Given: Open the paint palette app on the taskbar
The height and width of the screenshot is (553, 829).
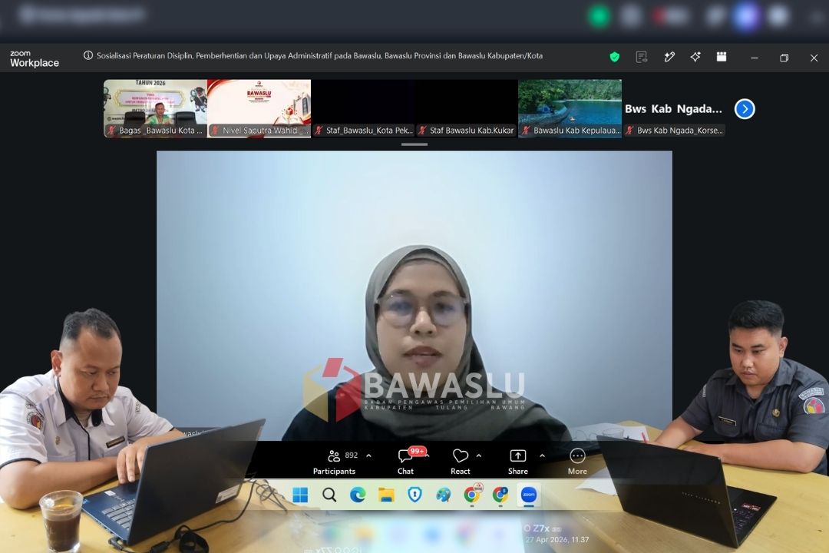Looking at the screenshot, I should 443,495.
